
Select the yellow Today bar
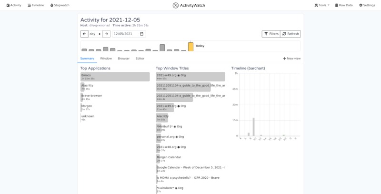(191, 47)
